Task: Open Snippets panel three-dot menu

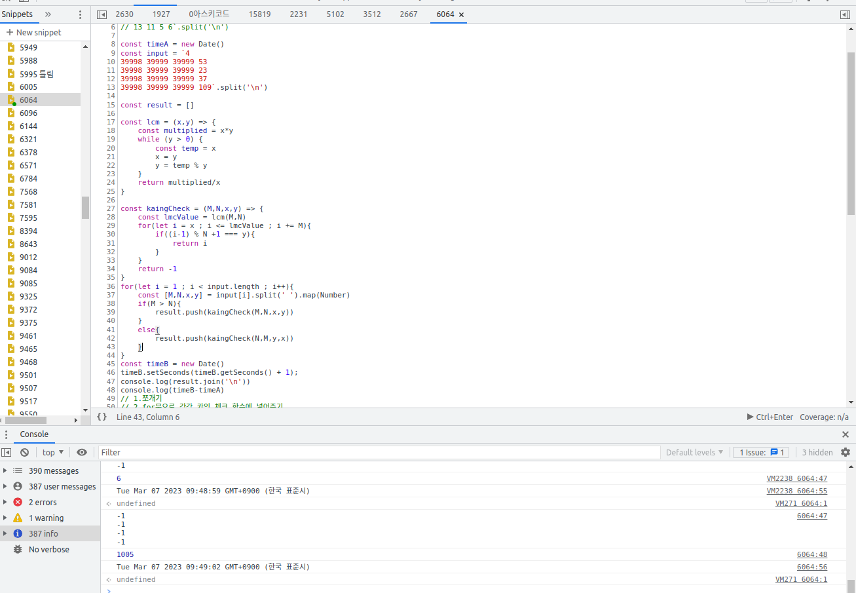Action: (x=81, y=14)
